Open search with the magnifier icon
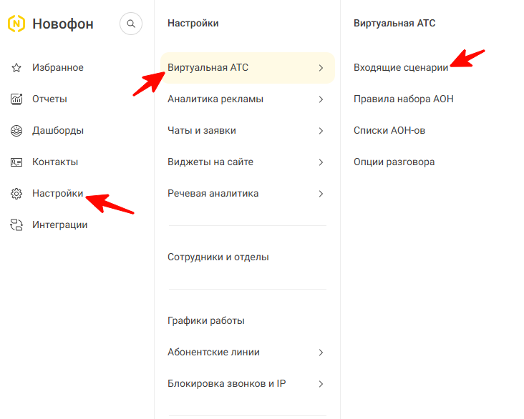The image size is (524, 419). pyautogui.click(x=131, y=24)
